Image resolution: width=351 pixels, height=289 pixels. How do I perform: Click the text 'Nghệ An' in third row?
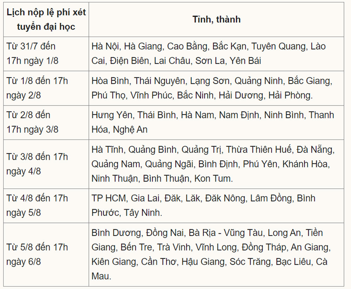(130, 130)
